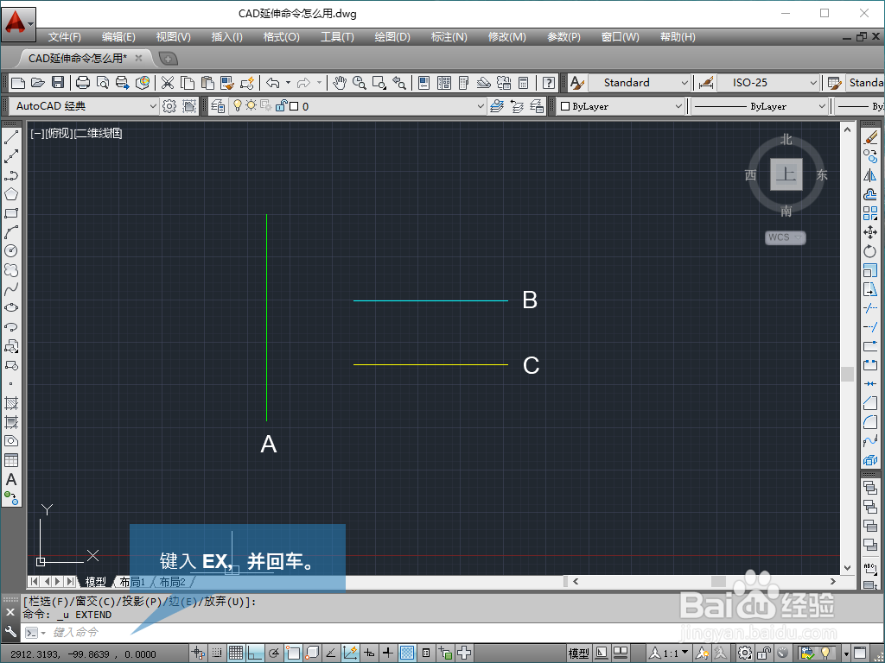Screen dimensions: 885x663
Task: Click the AutoCAD application menu button
Action: pyautogui.click(x=19, y=24)
